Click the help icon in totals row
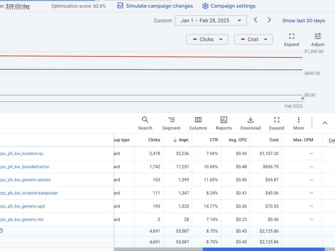This screenshot has width=335, height=251. coord(1,231)
